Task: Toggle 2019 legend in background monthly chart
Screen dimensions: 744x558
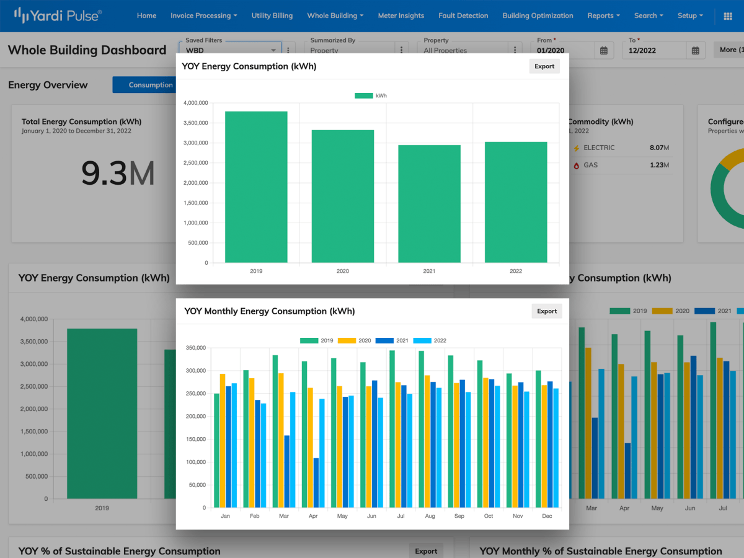Action: pyautogui.click(x=629, y=311)
